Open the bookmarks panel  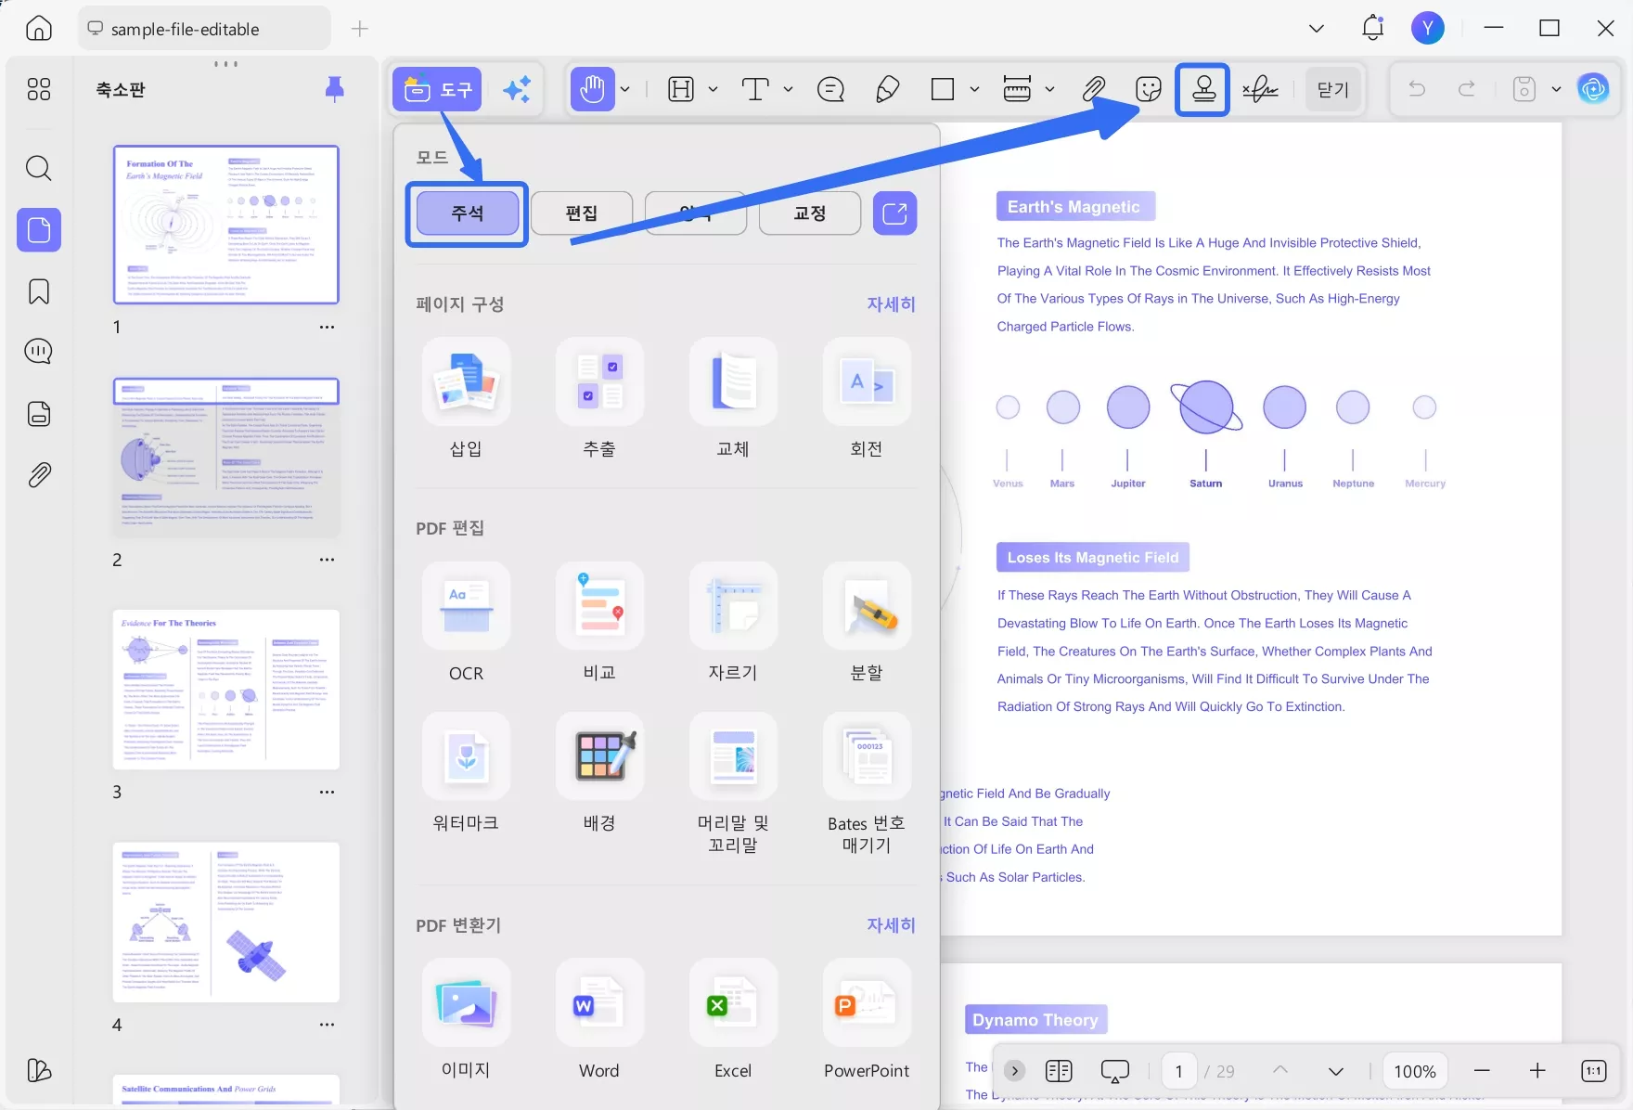tap(39, 291)
